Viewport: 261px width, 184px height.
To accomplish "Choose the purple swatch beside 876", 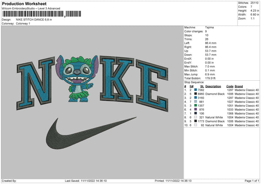I will click(x=196, y=109).
